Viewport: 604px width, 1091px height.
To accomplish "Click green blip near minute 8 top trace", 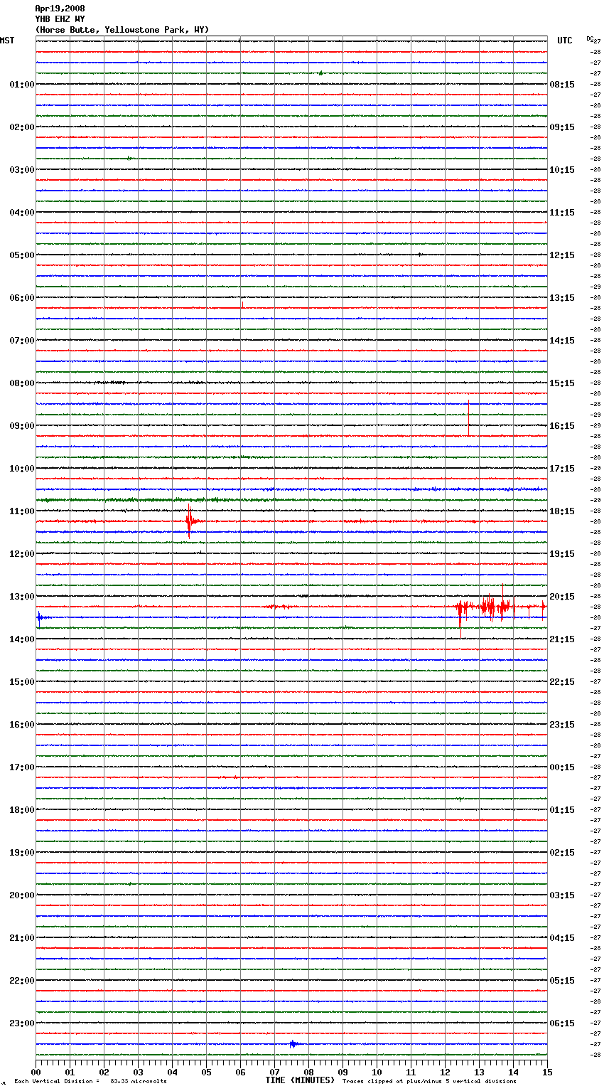I will point(321,73).
